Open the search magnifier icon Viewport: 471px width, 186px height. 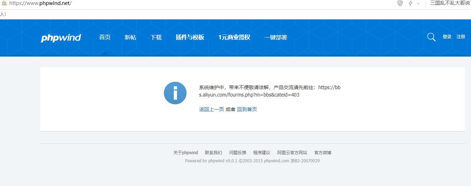431,37
